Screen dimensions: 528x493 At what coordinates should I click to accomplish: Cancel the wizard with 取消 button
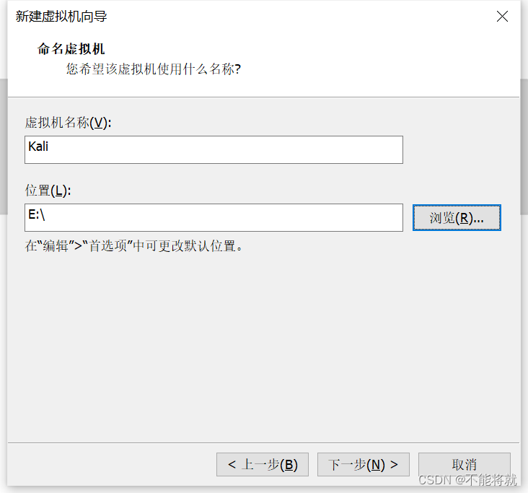[x=465, y=464]
